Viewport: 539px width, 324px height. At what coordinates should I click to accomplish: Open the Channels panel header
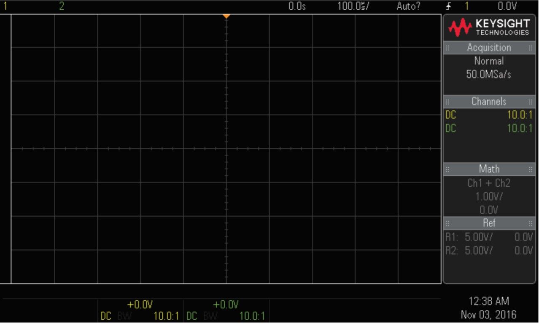click(x=489, y=102)
